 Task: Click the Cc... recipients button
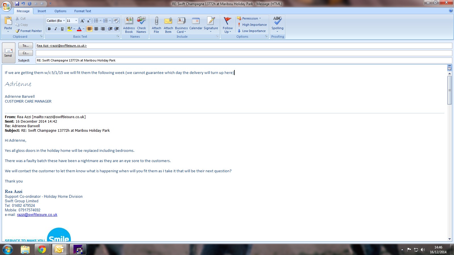pos(26,53)
